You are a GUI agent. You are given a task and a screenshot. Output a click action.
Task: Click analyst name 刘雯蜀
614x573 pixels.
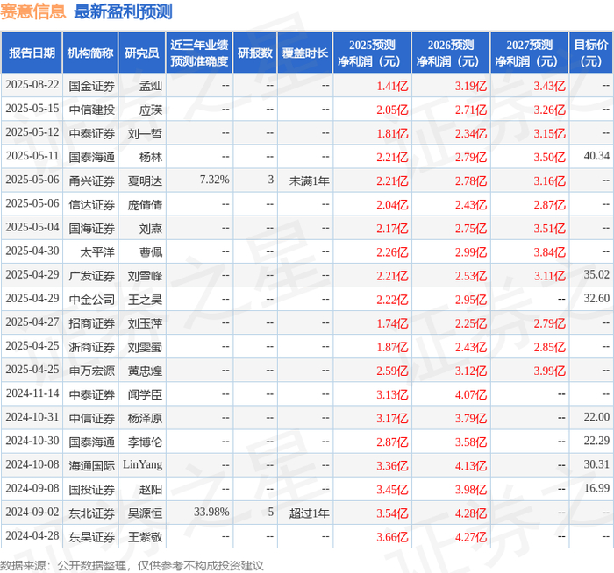(145, 347)
